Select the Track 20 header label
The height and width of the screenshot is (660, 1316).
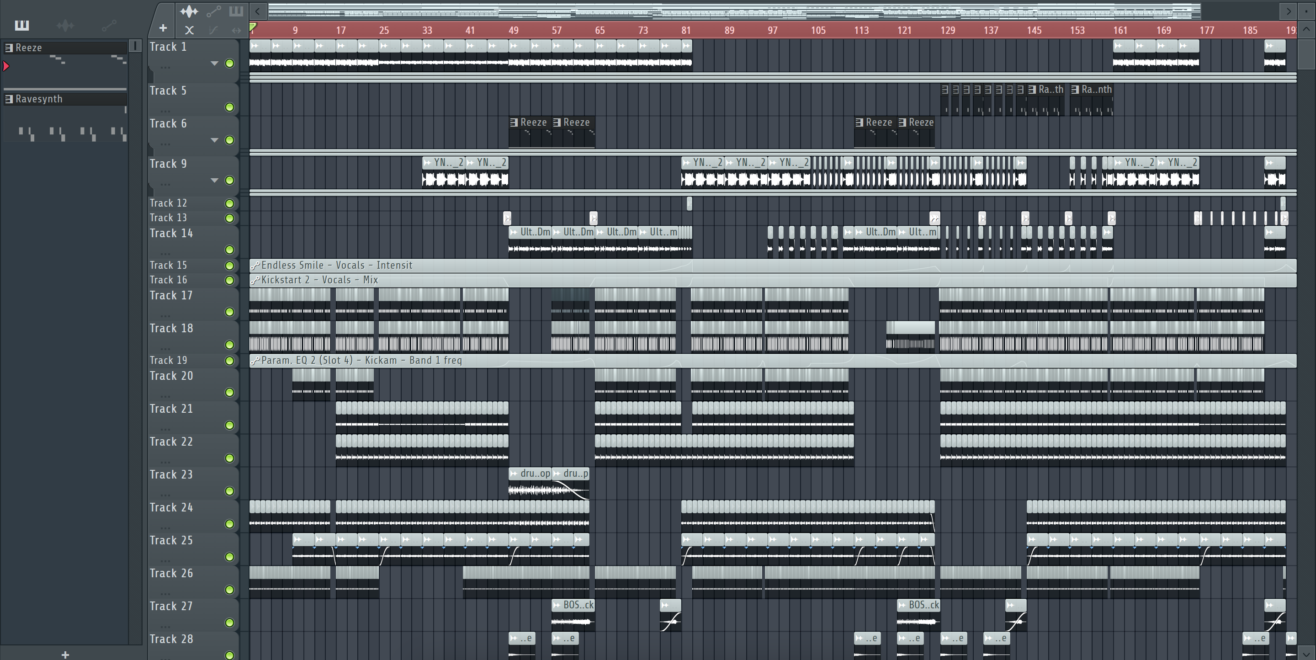click(x=171, y=376)
